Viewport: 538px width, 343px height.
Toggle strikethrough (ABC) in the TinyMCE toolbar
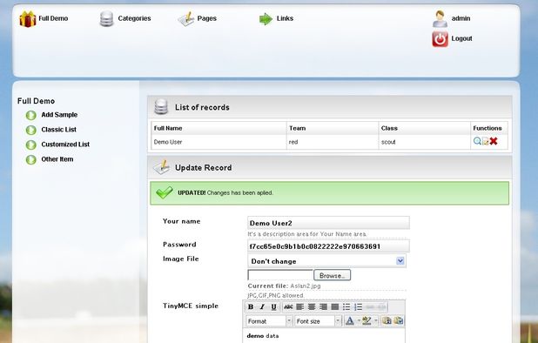pos(288,307)
